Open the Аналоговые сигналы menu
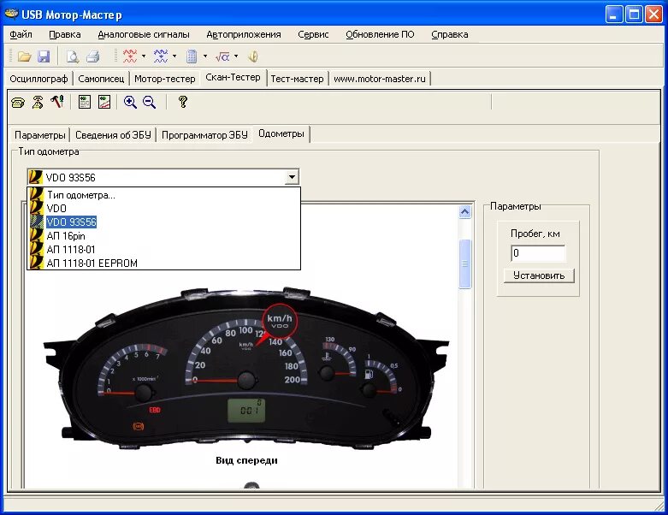 point(144,34)
